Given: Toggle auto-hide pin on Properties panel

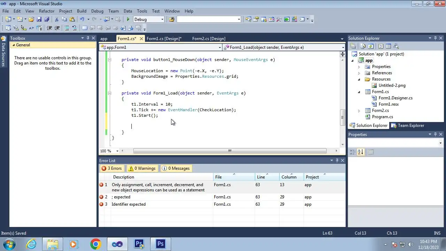Looking at the screenshot, I should (435, 134).
